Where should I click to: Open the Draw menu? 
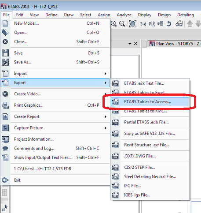(69, 15)
